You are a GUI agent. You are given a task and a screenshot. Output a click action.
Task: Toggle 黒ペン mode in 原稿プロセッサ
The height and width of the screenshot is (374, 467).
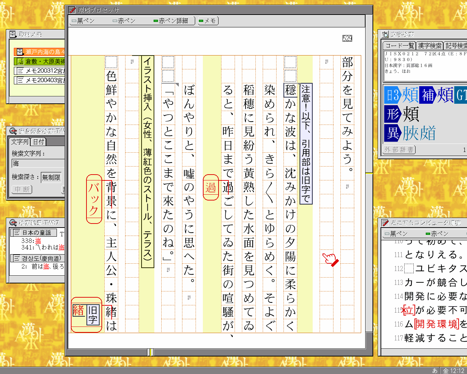pos(83,21)
